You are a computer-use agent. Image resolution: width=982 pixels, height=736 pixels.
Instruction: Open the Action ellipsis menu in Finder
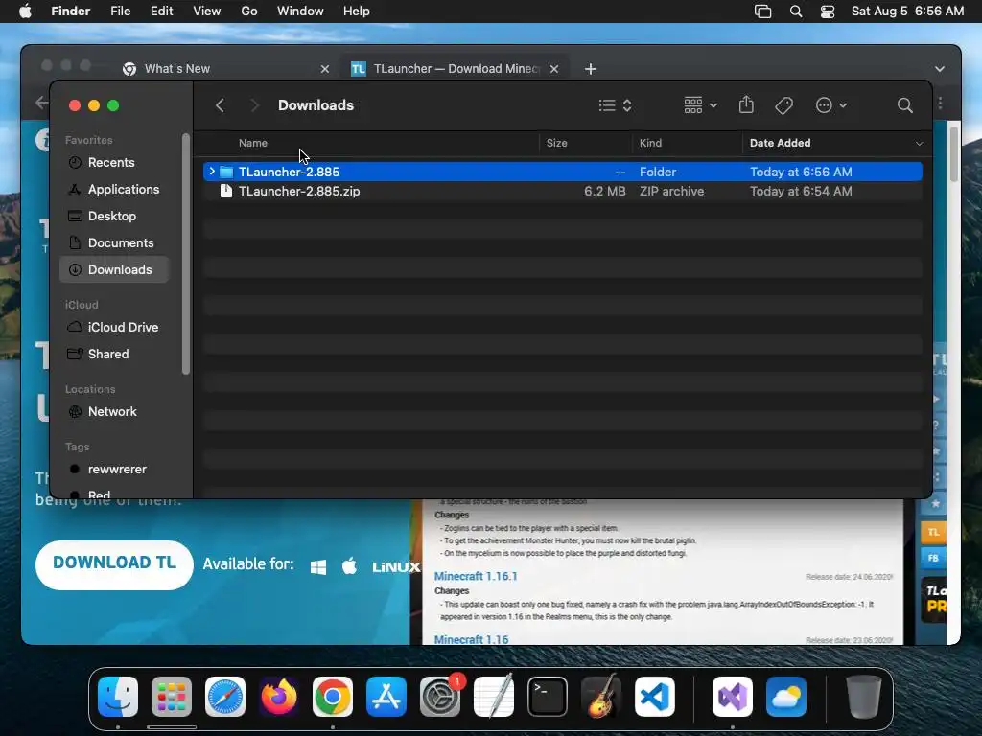[x=831, y=105]
